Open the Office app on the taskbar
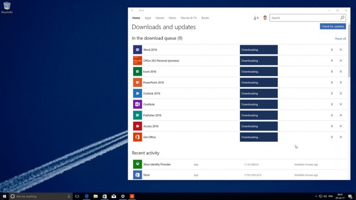 pyautogui.click(x=132, y=196)
